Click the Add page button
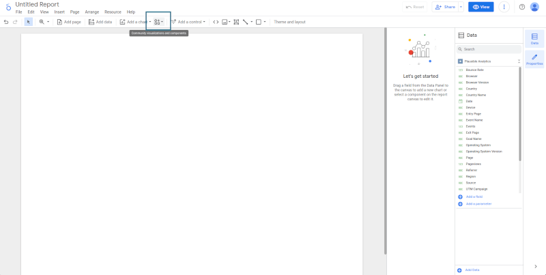 (69, 22)
